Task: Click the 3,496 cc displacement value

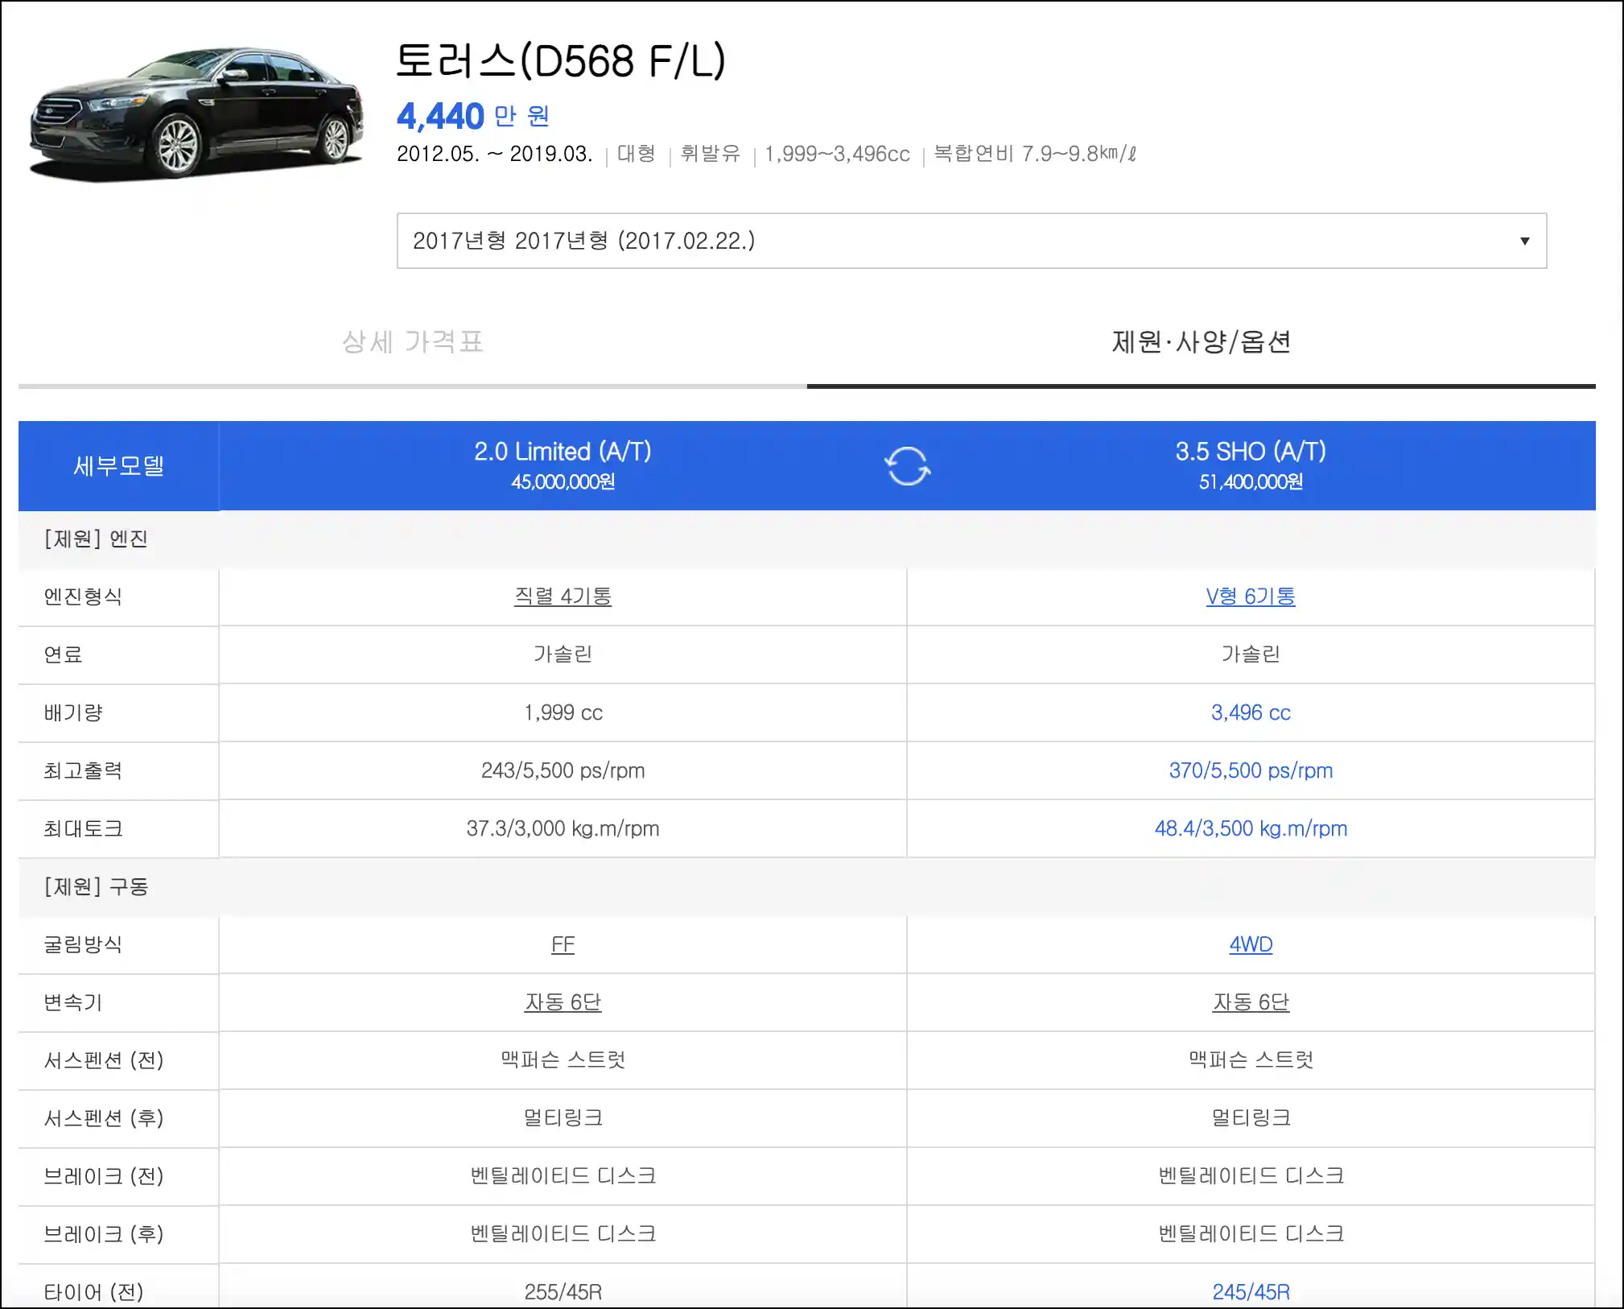Action: [x=1251, y=712]
